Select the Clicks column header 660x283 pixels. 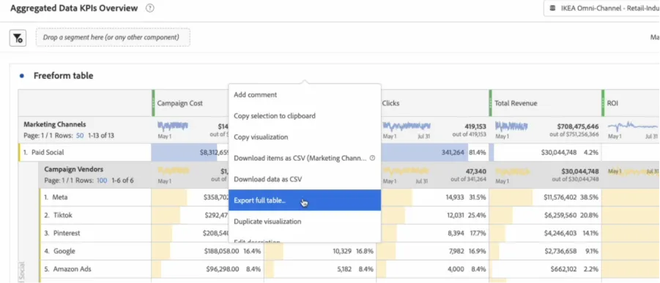point(391,103)
